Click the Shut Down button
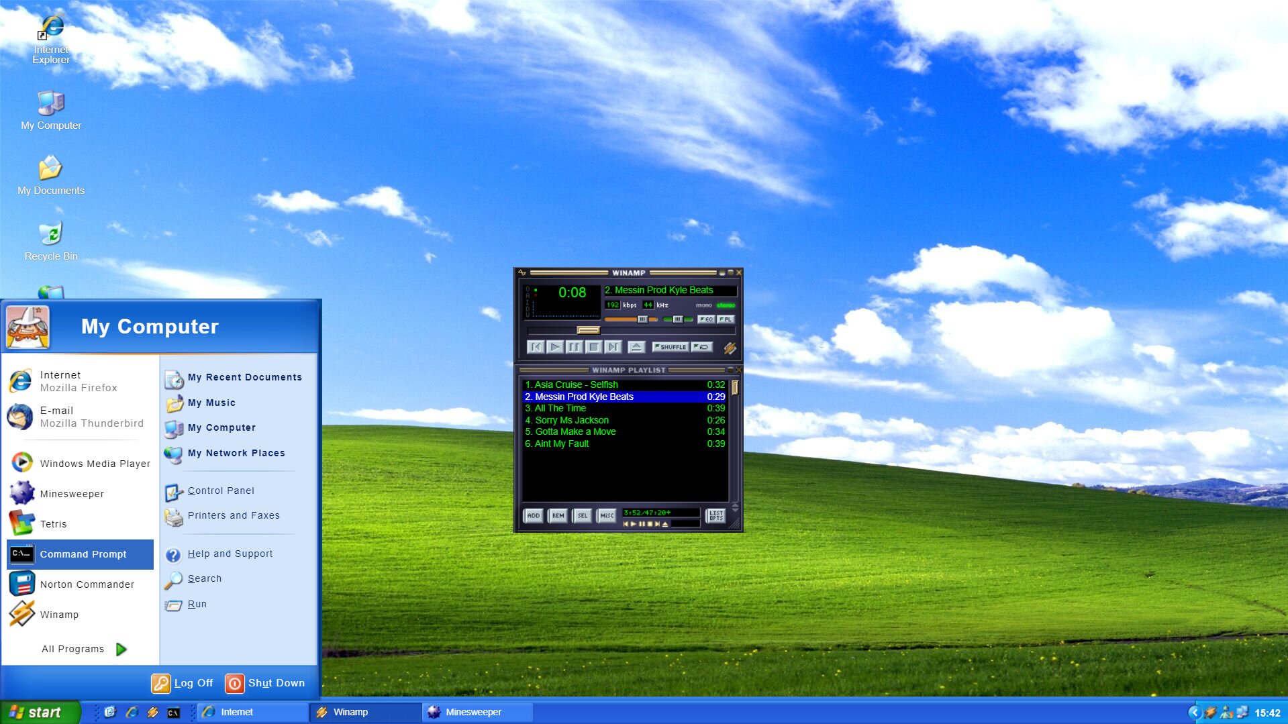 pyautogui.click(x=265, y=683)
